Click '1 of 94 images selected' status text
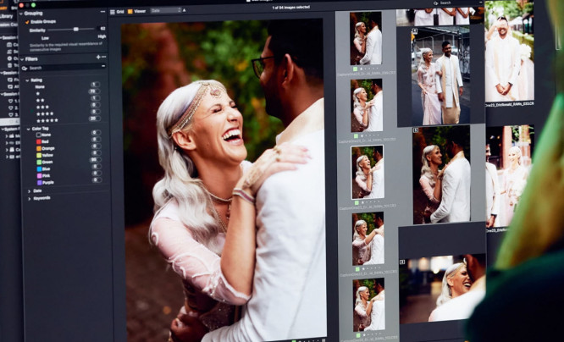 click(291, 7)
